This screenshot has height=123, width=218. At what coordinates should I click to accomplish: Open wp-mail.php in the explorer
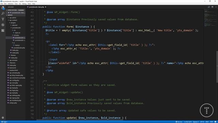click(13, 93)
